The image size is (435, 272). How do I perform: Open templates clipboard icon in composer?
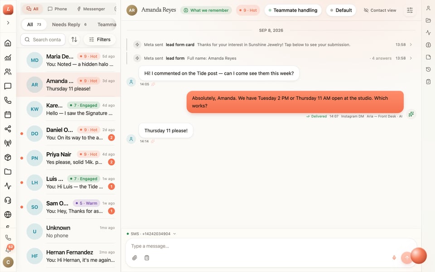point(147,258)
